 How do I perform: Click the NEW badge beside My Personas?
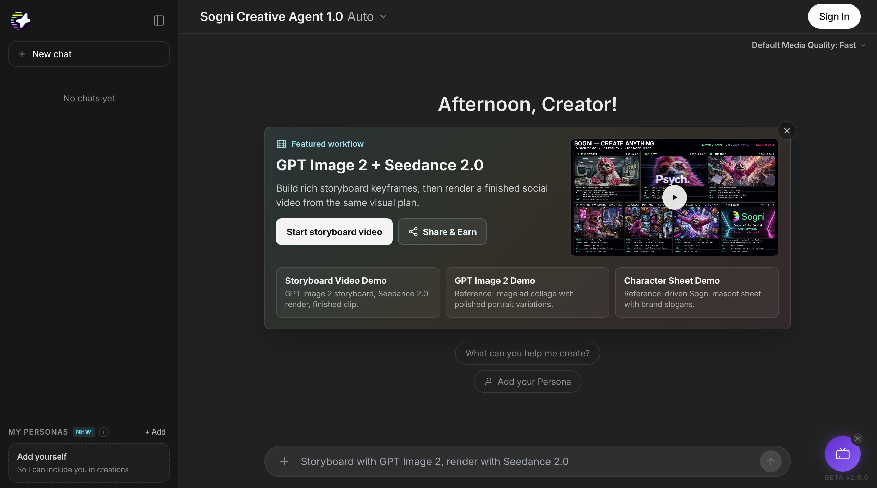pos(84,432)
